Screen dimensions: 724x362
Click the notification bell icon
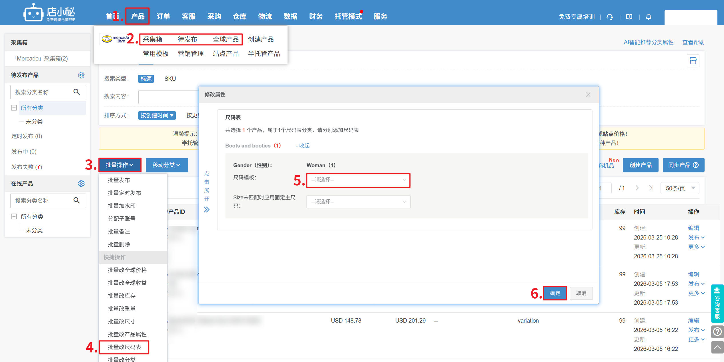pos(648,17)
